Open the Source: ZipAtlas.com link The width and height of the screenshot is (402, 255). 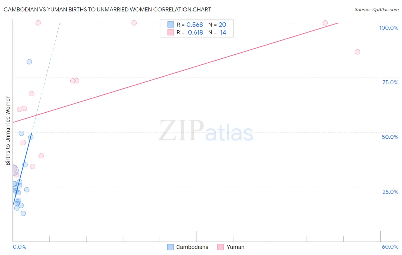point(376,10)
